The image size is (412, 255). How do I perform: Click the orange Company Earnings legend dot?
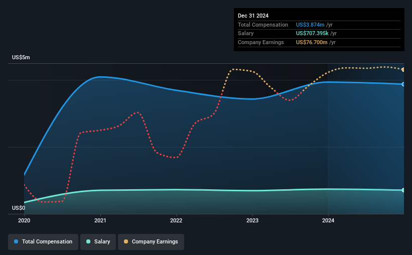tap(126, 241)
